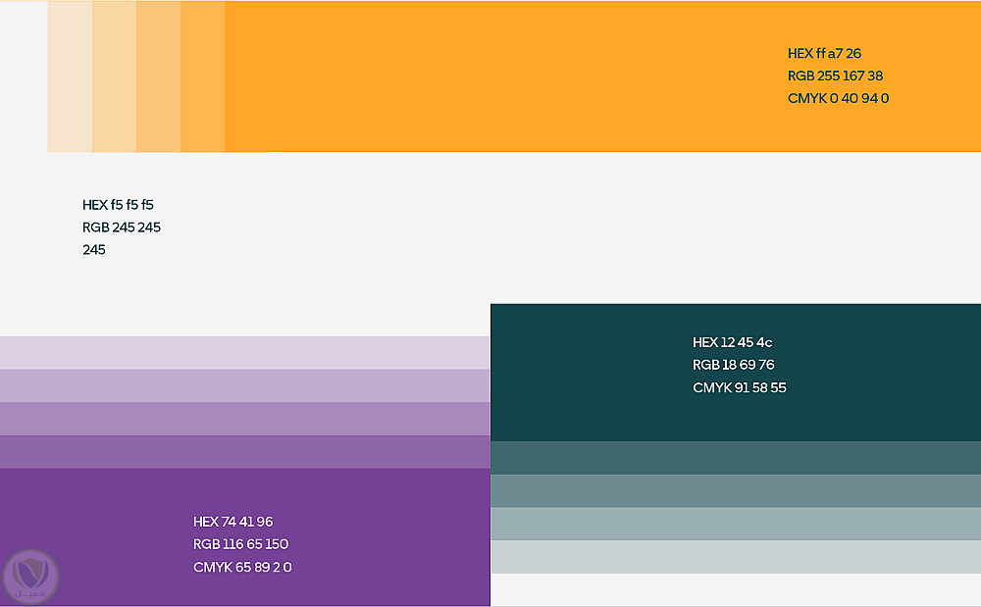Click the text "RGB 245 245"
Image resolution: width=981 pixels, height=607 pixels.
pyautogui.click(x=122, y=227)
